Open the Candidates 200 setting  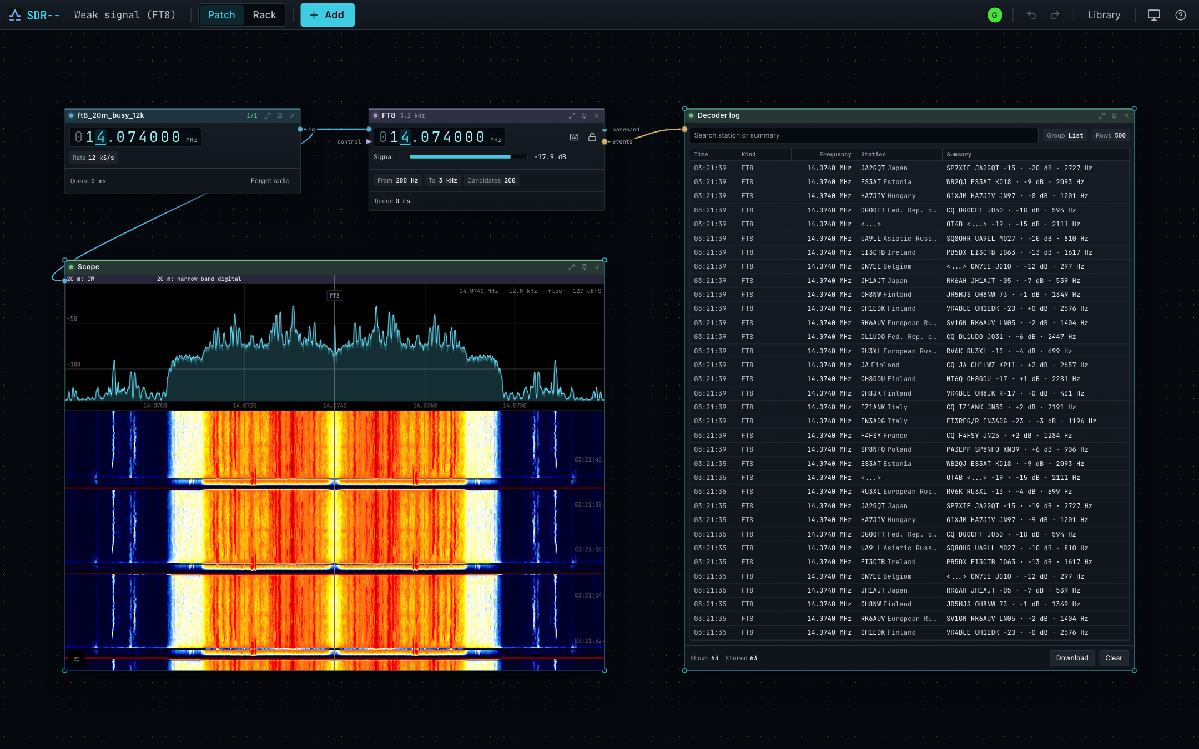coord(491,180)
